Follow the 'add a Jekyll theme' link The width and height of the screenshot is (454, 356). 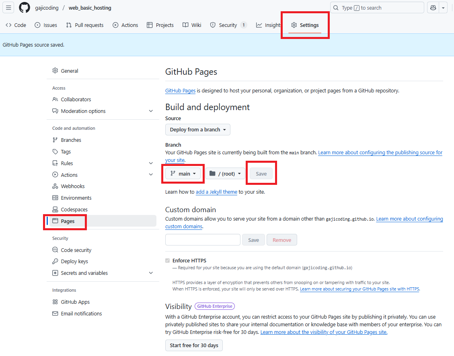pos(217,192)
